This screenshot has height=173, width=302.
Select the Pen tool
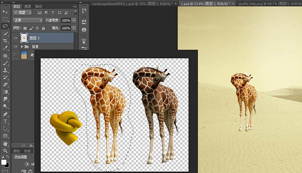pyautogui.click(x=6, y=114)
